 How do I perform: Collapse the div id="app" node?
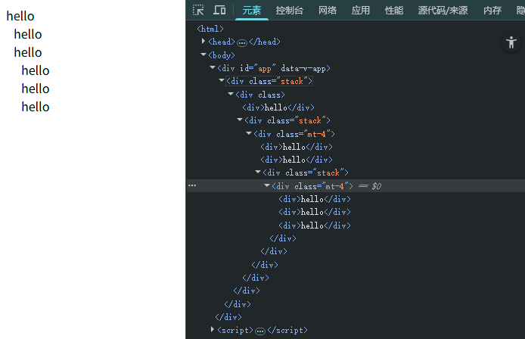pos(213,67)
